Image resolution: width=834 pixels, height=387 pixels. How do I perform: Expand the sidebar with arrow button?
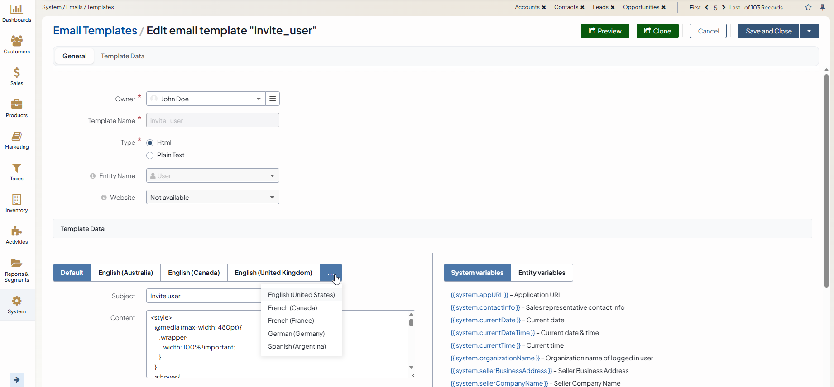coord(17,380)
